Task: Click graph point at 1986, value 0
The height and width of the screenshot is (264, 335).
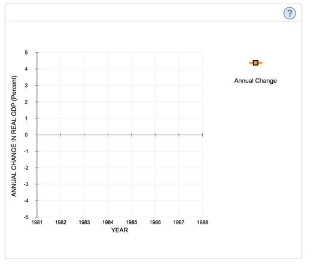Action: 155,135
